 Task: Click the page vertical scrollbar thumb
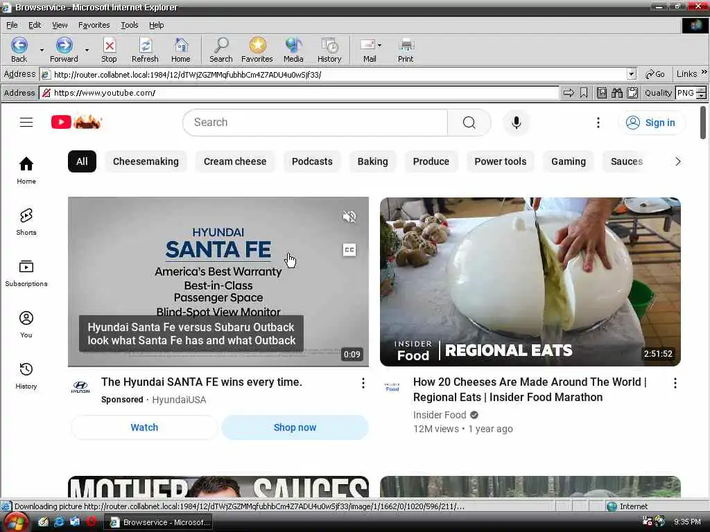pos(703,122)
